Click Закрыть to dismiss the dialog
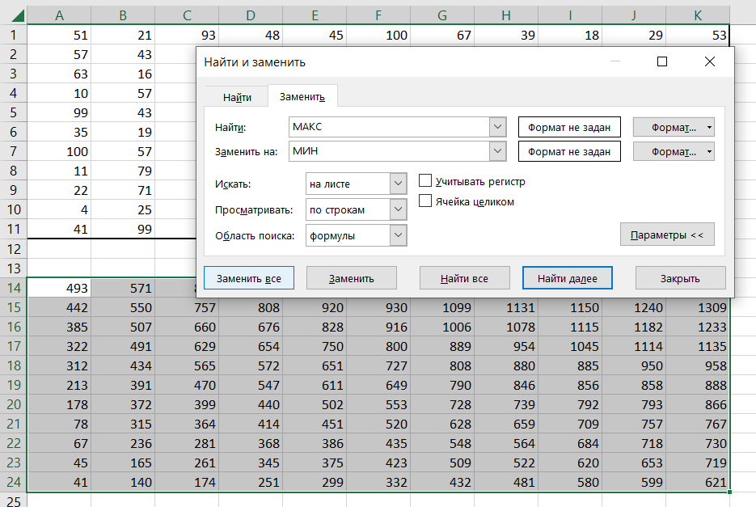 [x=680, y=278]
